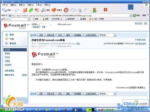Screen dimensions: 150x112
Task: Open the address book icon in sidebar
Action: coord(7,43)
